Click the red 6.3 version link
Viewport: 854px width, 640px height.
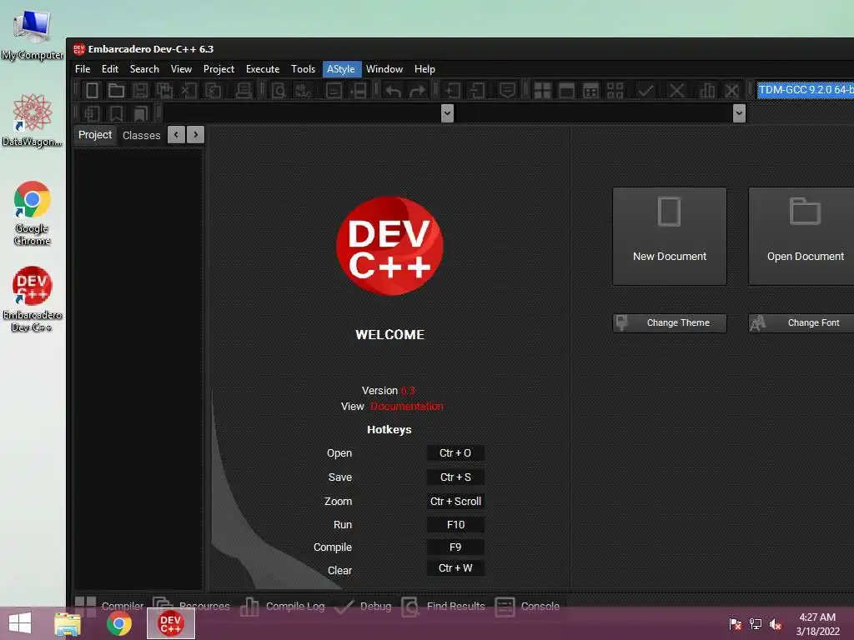pos(408,391)
